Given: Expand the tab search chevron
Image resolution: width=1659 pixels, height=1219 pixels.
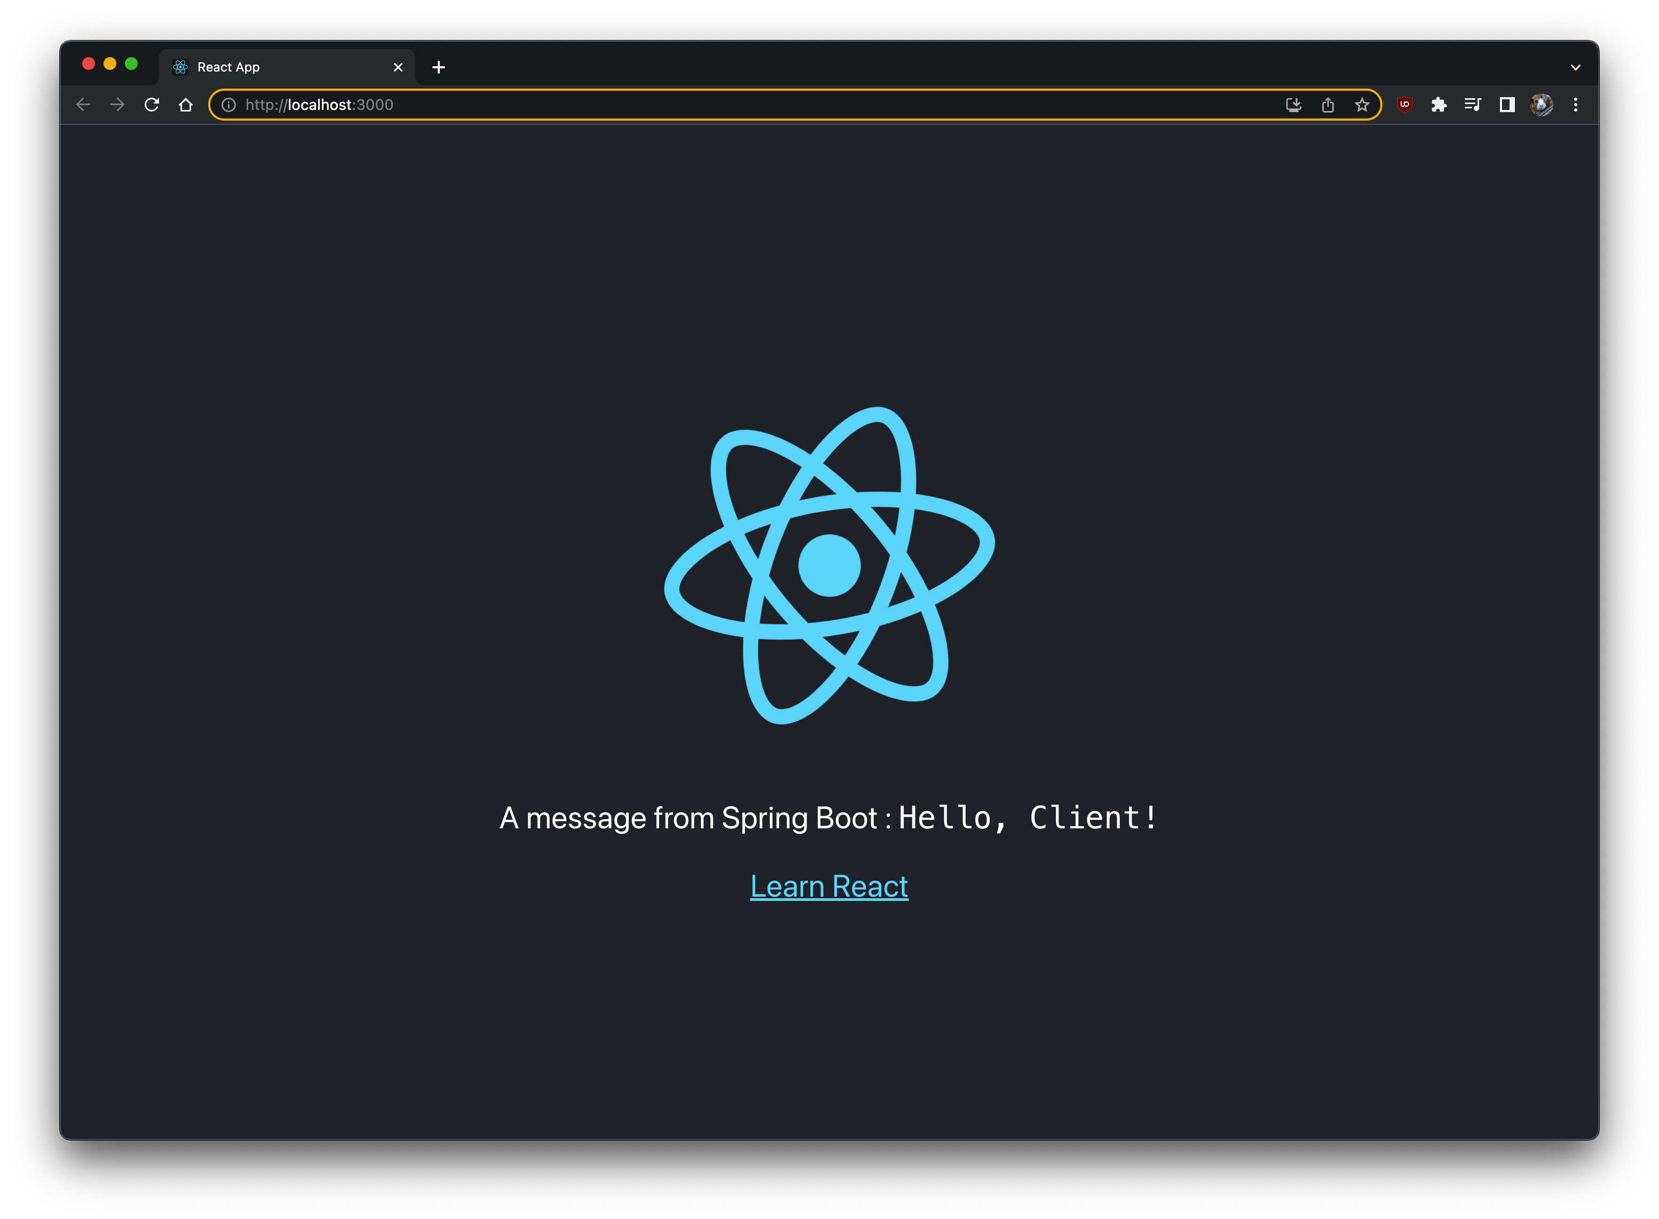Looking at the screenshot, I should (x=1576, y=67).
